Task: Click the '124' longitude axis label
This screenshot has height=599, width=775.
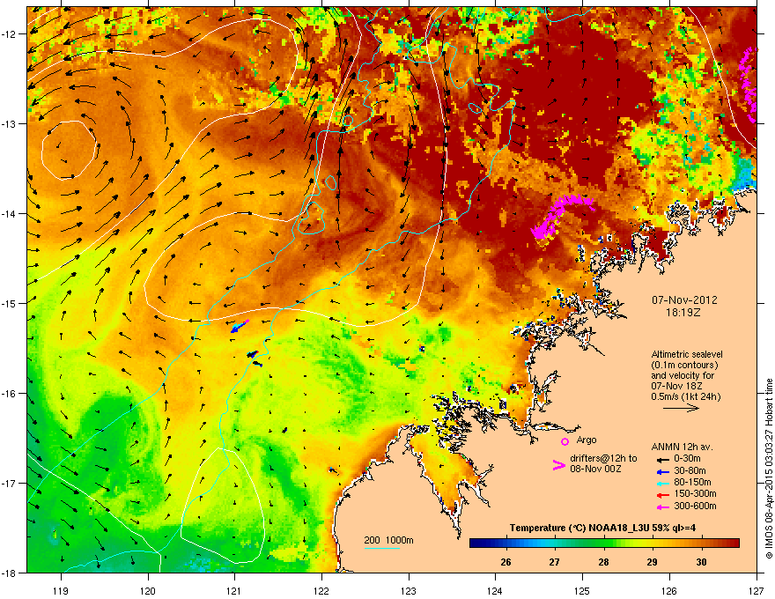Action: [x=495, y=590]
